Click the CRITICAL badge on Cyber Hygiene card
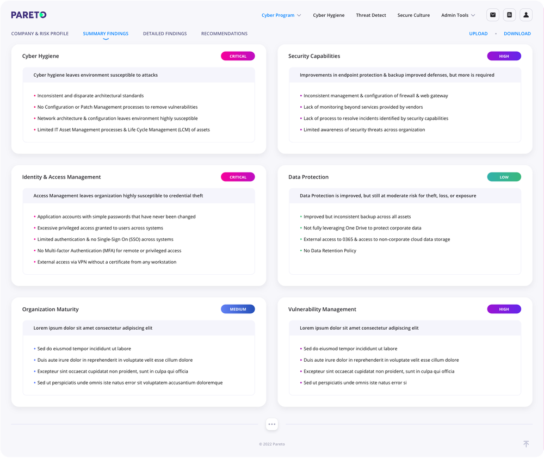 [x=238, y=55]
